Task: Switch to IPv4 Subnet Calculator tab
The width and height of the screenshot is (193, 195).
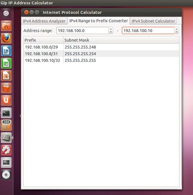Action: pyautogui.click(x=153, y=21)
